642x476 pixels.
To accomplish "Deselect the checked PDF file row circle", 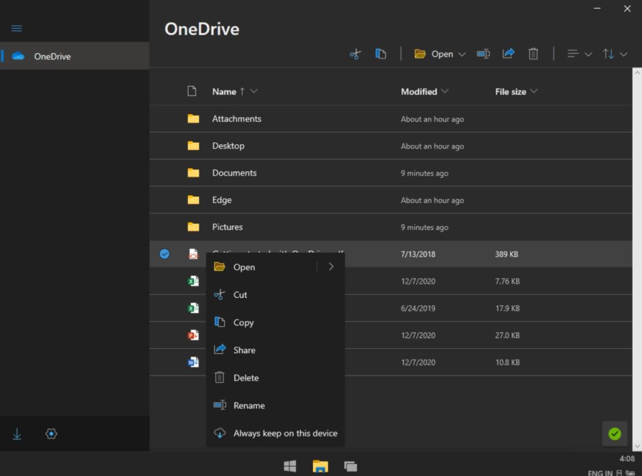I will 164,254.
